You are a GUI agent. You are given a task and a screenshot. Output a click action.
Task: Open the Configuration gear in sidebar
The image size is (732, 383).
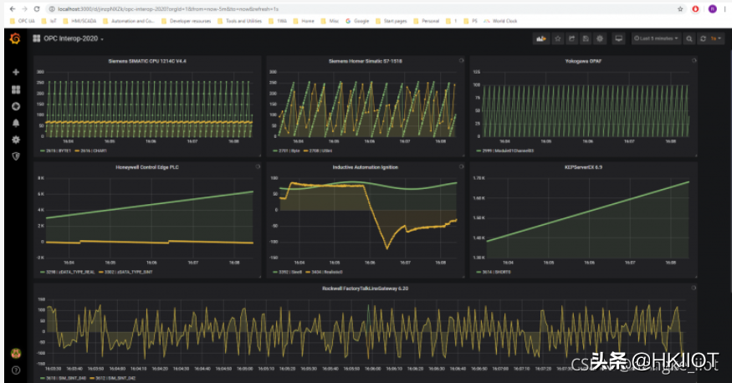tap(16, 140)
